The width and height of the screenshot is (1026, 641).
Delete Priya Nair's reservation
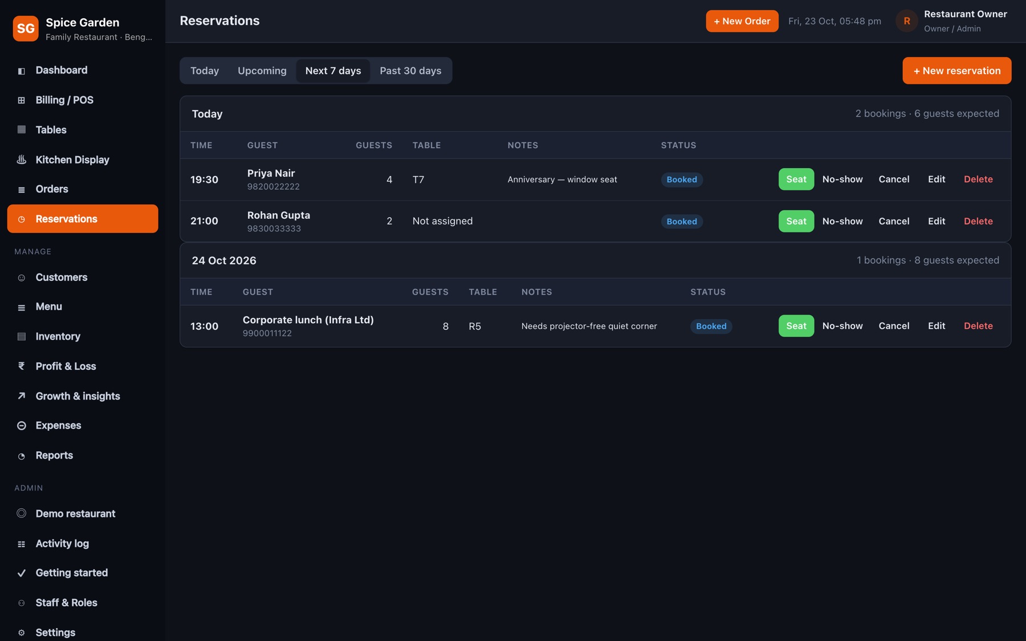[x=978, y=179]
